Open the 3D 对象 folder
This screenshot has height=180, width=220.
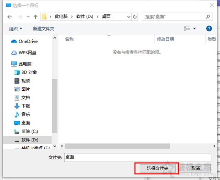29,72
